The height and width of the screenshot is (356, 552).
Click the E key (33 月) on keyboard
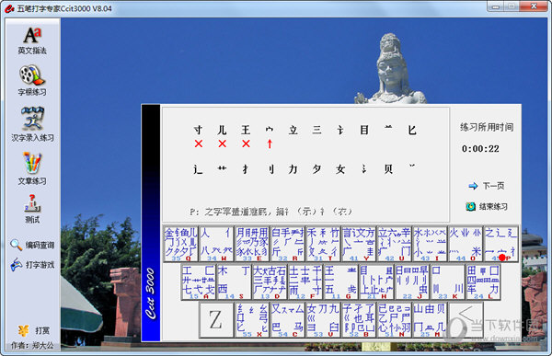click(252, 244)
